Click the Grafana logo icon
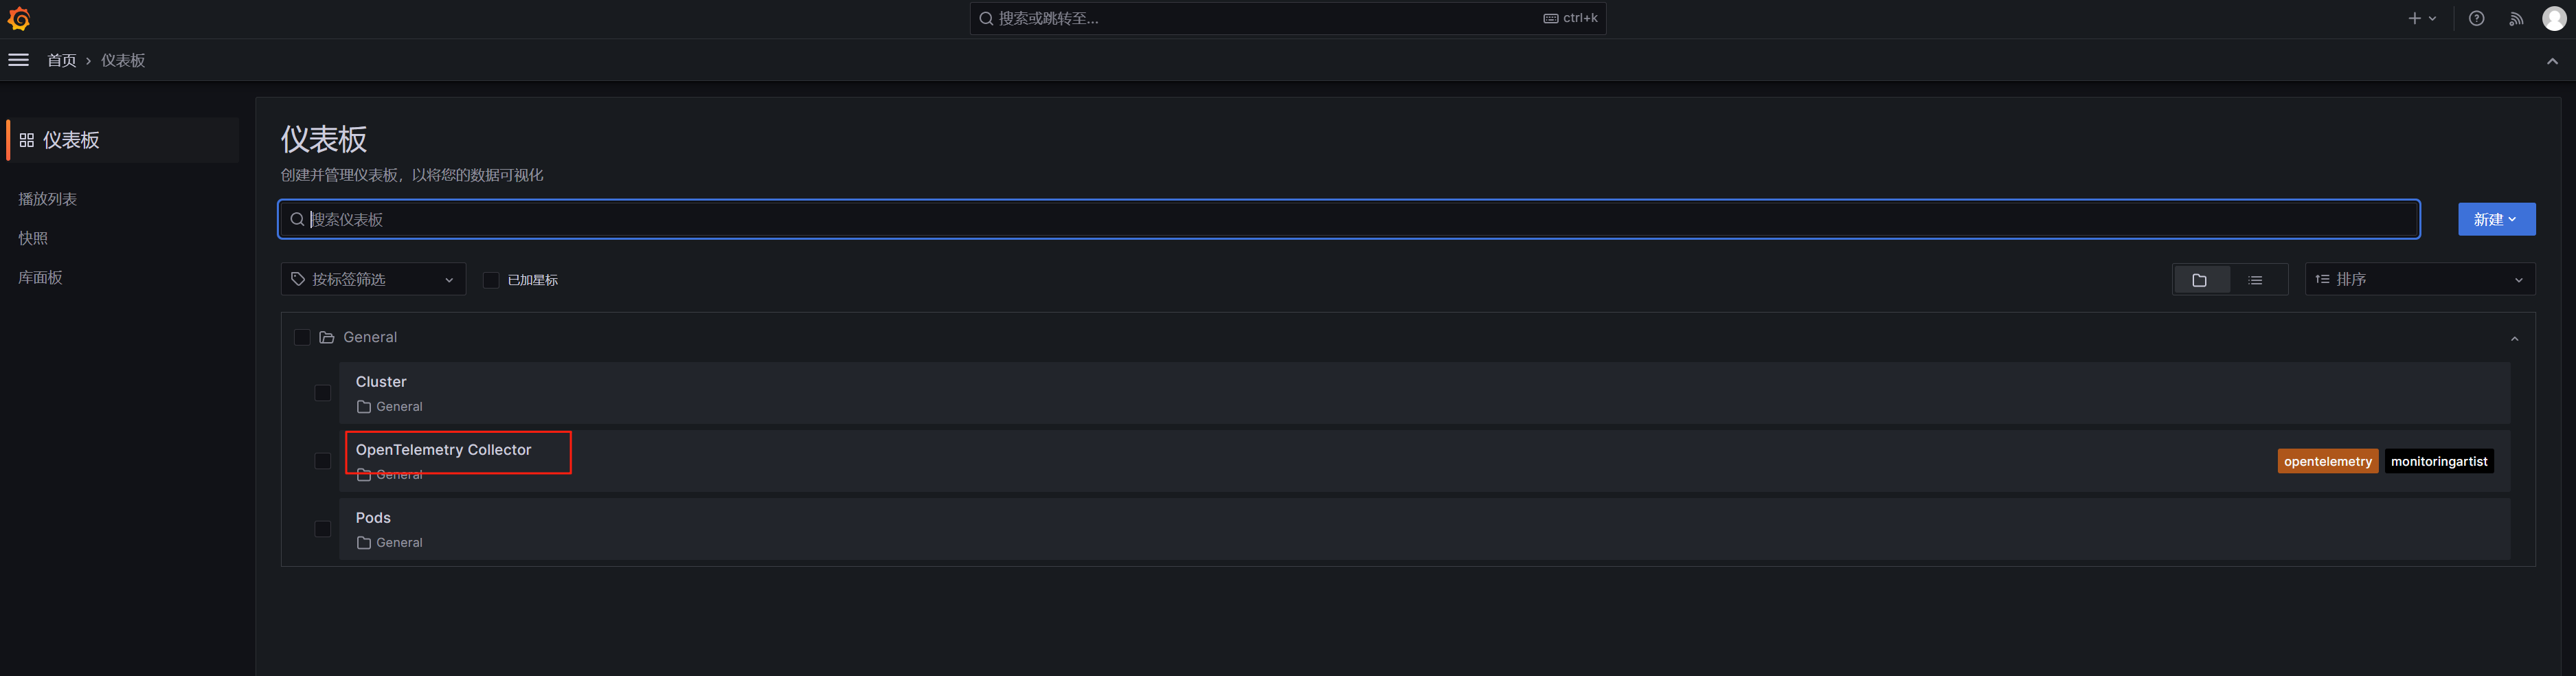 click(x=19, y=19)
